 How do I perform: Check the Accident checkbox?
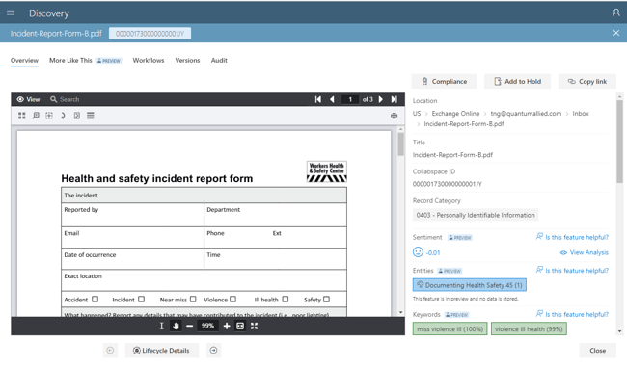pos(95,300)
